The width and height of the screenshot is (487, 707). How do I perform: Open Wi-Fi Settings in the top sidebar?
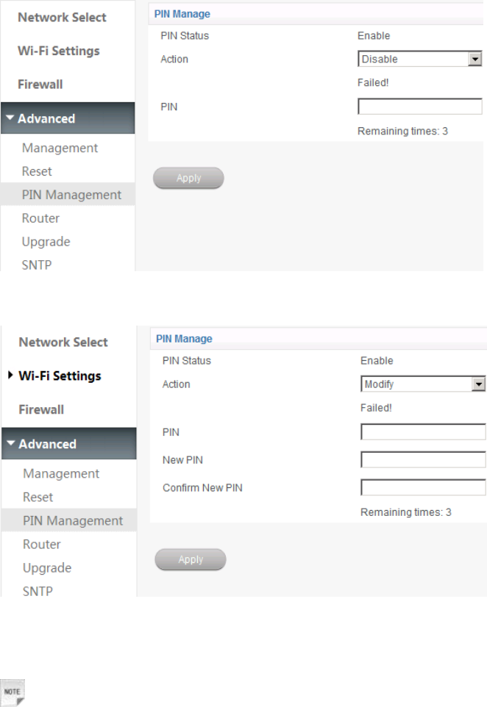[x=59, y=51]
